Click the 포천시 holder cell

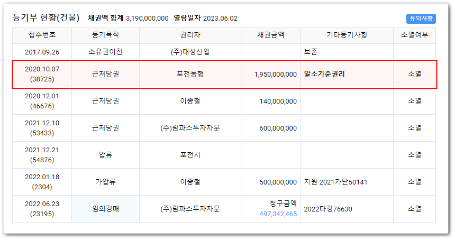[x=190, y=155]
